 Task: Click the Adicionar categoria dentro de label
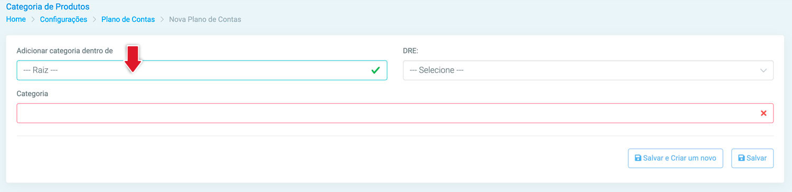click(x=65, y=51)
